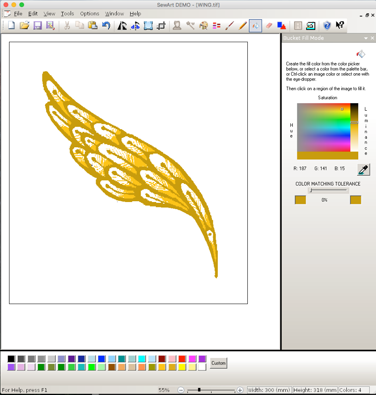The height and width of the screenshot is (395, 376).
Task: Click the sewing machine stitch icon
Action: pos(310,26)
